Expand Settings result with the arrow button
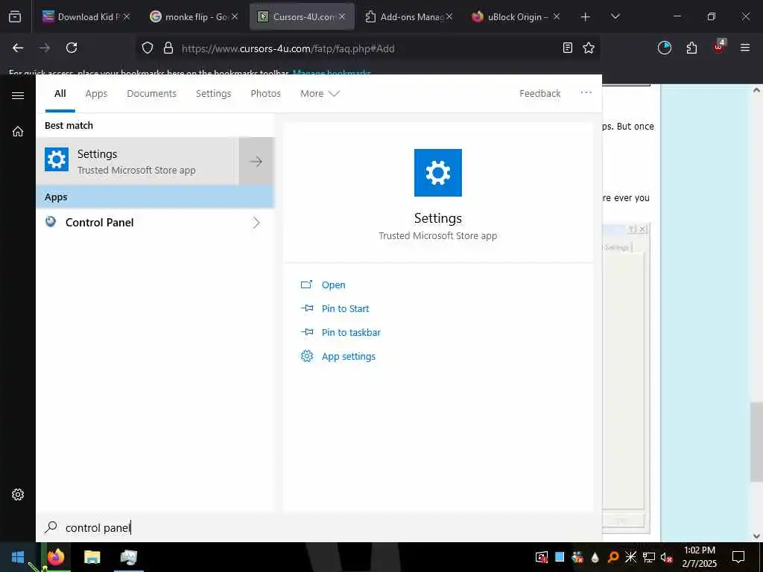Viewport: 763px width, 572px height. (256, 161)
